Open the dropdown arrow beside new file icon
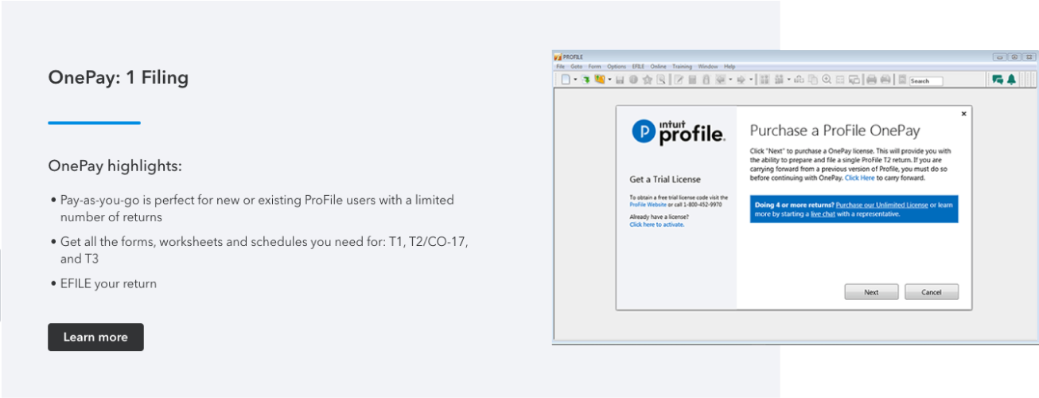 575,80
